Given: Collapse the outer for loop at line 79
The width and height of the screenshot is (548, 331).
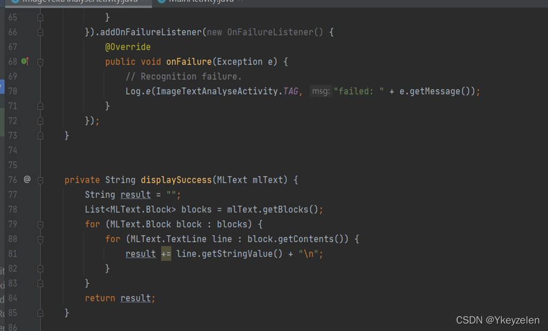Looking at the screenshot, I should click(x=40, y=224).
